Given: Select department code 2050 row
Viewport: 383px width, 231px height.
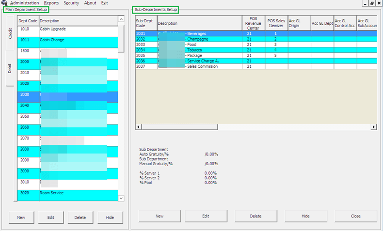Looking at the screenshot, I should [x=68, y=119].
